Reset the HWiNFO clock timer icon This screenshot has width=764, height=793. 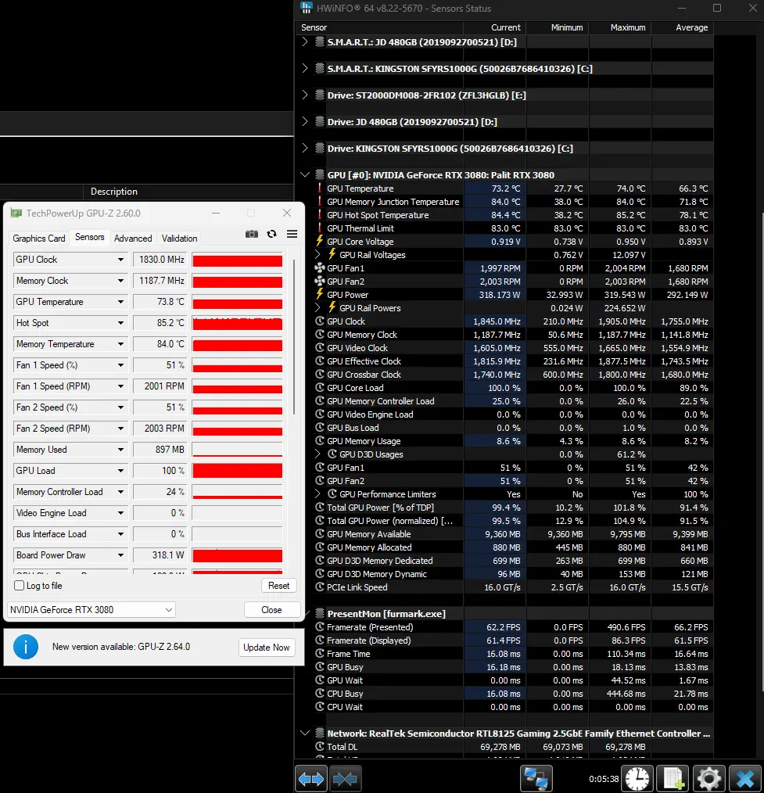637,779
